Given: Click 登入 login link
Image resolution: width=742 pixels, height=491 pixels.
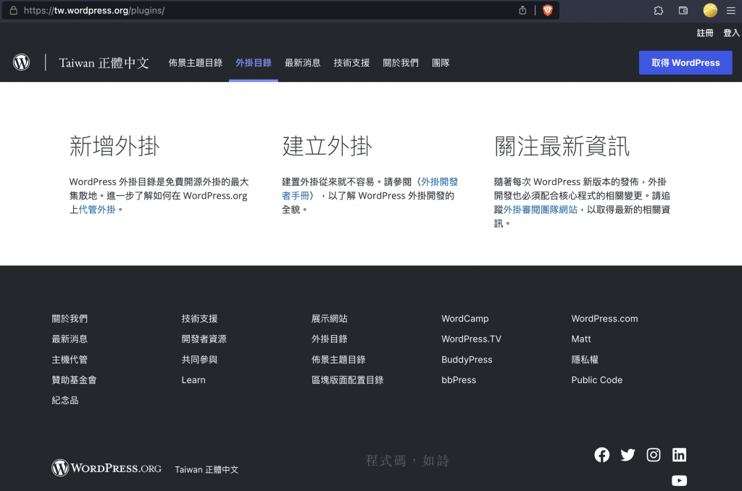Looking at the screenshot, I should click(731, 33).
